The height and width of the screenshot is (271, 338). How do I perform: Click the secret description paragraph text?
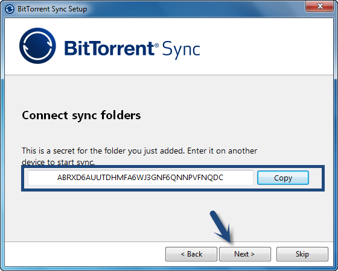click(139, 156)
